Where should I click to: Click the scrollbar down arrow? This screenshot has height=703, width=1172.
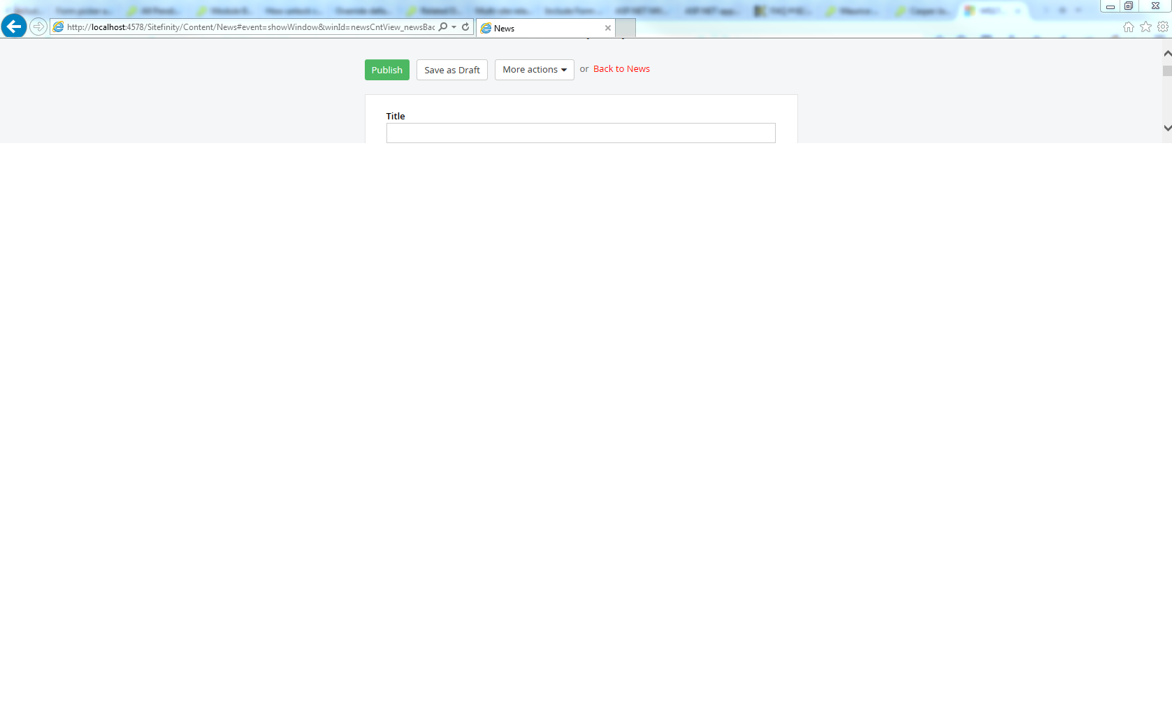1167,128
